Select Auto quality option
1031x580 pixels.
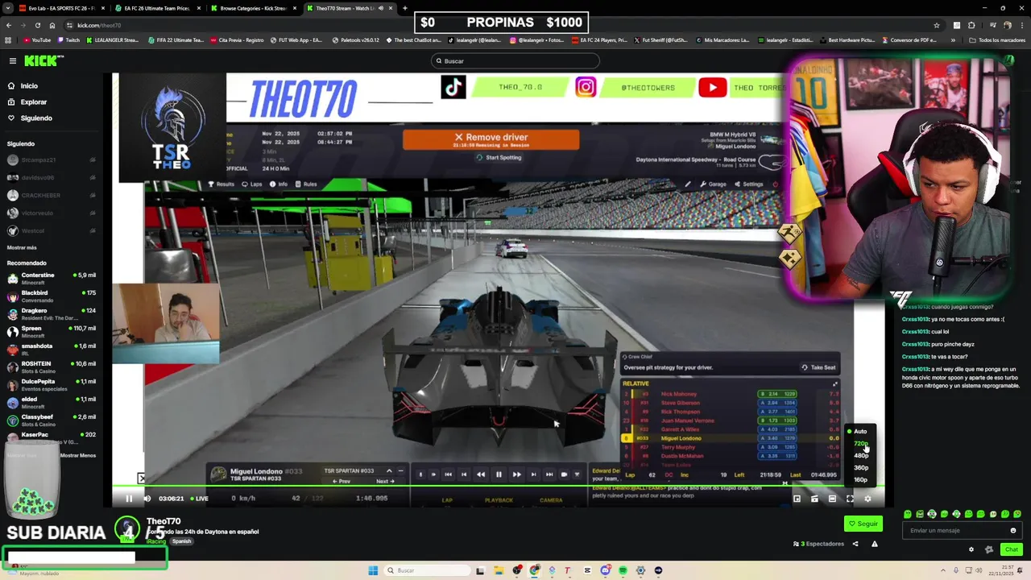tap(860, 431)
